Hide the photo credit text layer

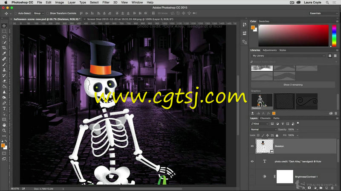click(252, 161)
